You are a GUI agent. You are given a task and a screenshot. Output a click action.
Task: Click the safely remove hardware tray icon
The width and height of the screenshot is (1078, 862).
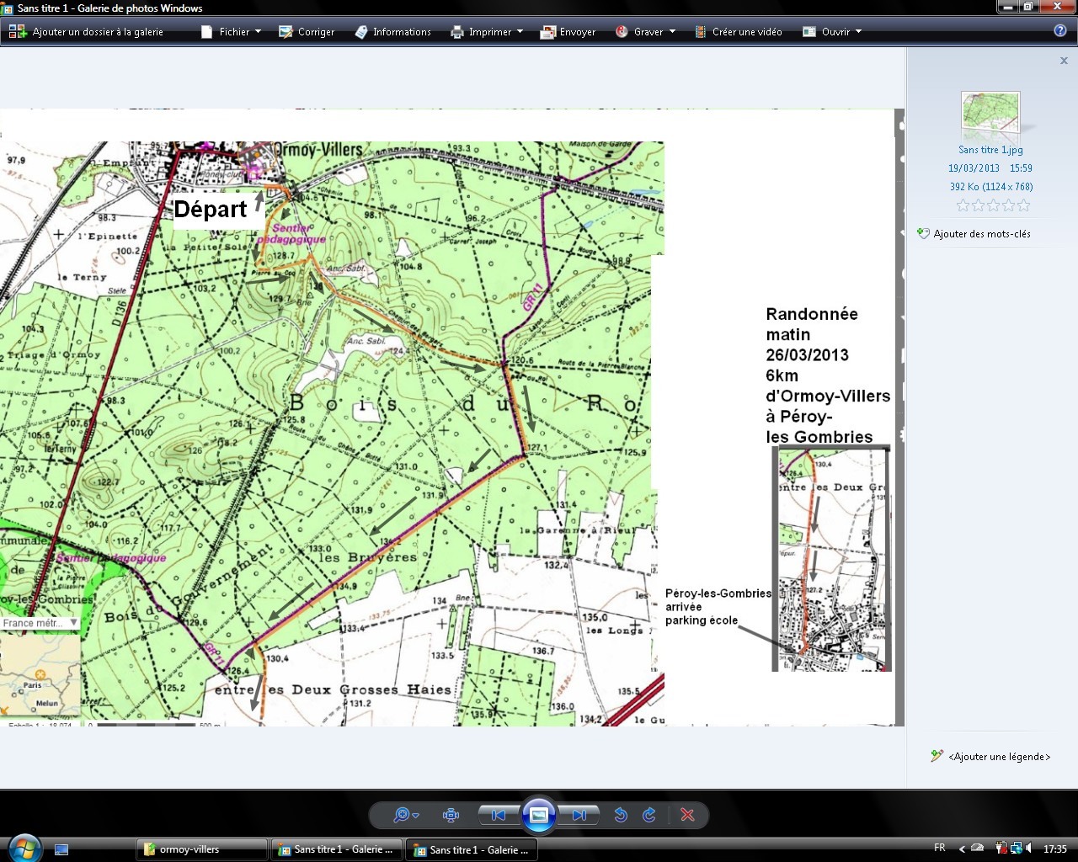pyautogui.click(x=977, y=848)
